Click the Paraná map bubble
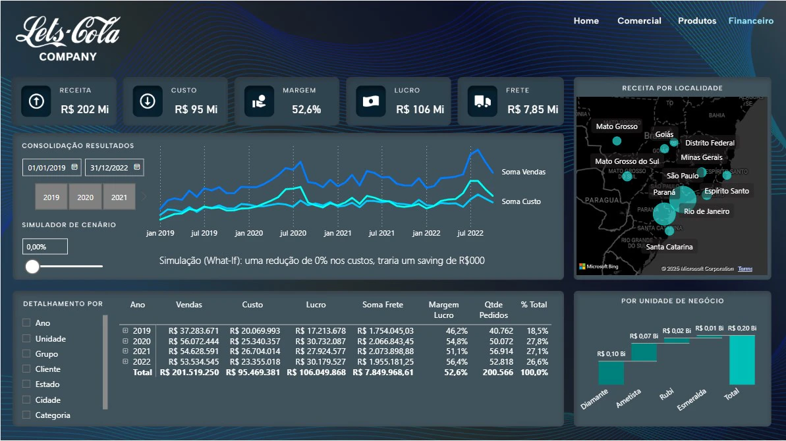The width and height of the screenshot is (786, 441). click(664, 214)
